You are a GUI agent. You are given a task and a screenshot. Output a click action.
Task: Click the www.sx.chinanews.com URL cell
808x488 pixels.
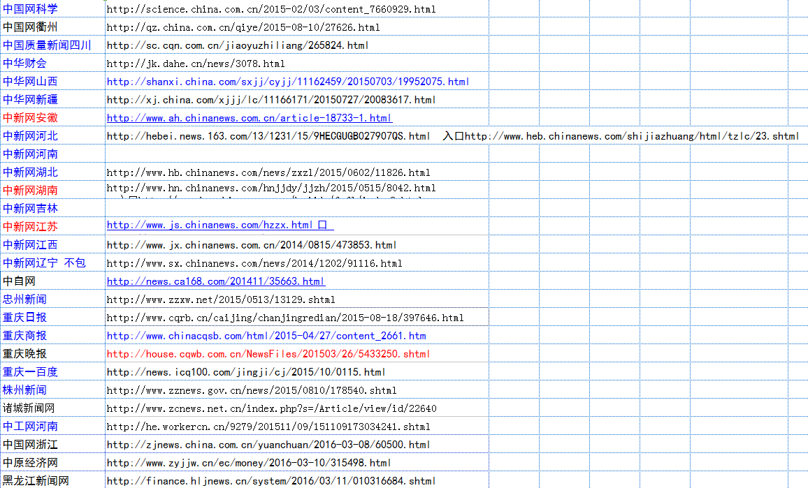click(x=297, y=263)
